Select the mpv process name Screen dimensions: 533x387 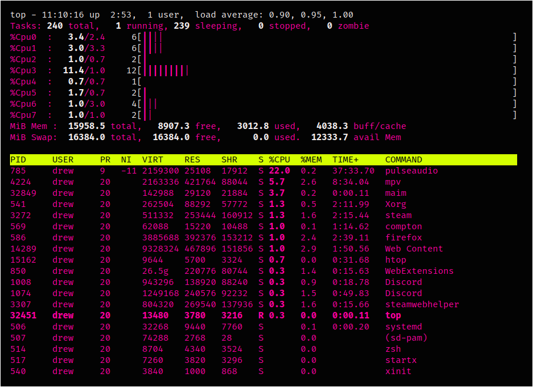tap(393, 182)
